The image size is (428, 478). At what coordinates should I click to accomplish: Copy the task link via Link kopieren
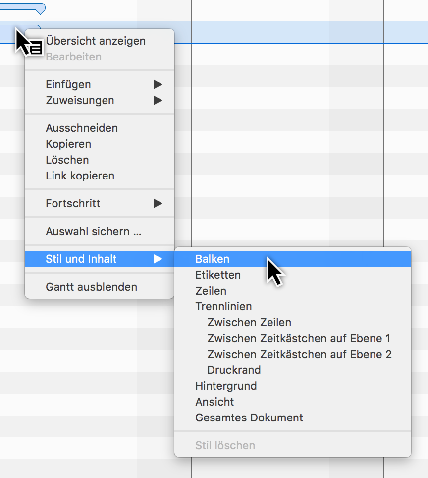[x=80, y=176]
